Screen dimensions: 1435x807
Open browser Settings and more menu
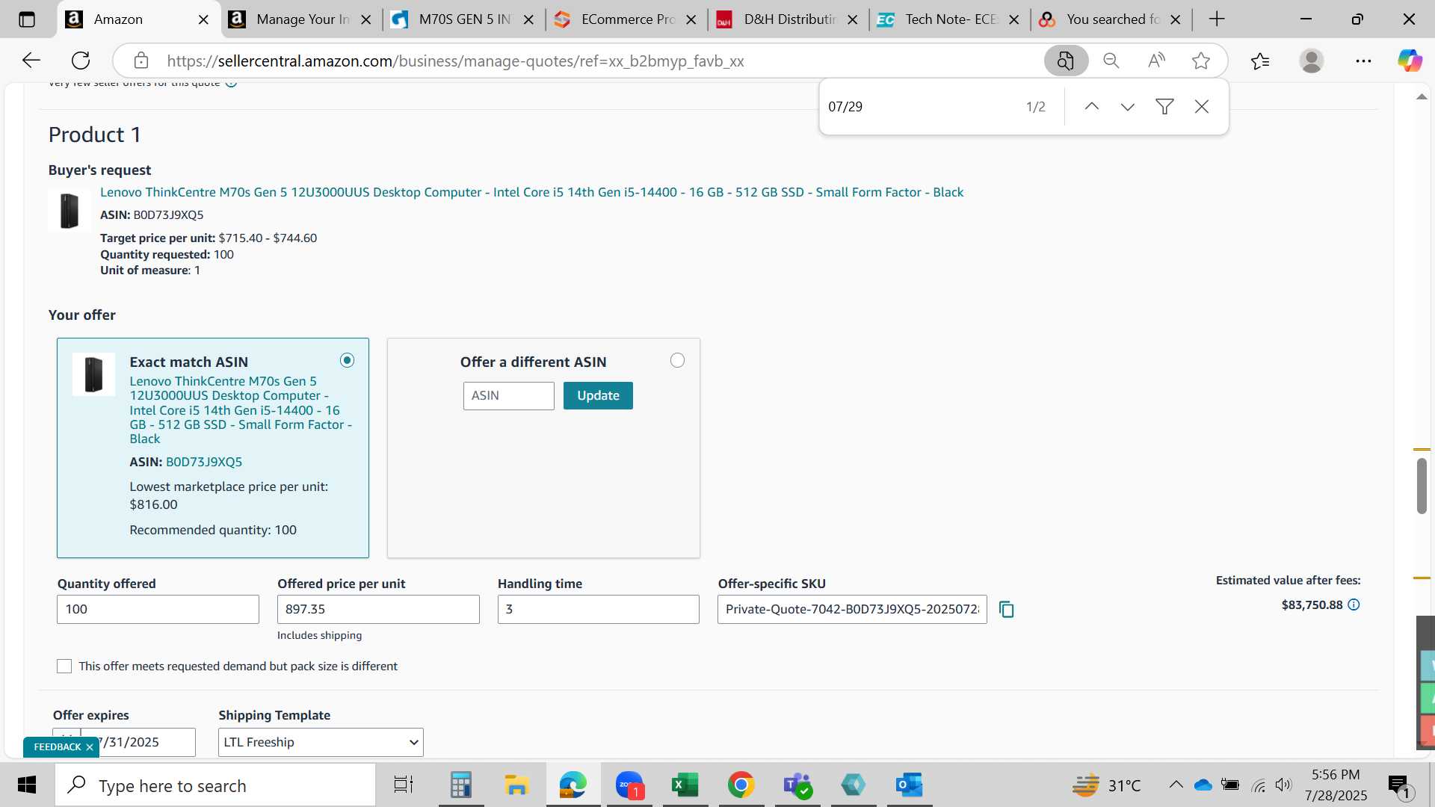click(1363, 61)
